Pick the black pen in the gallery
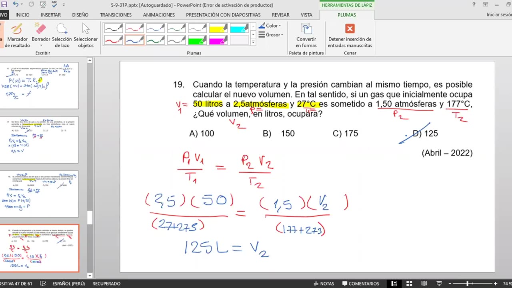 point(114,28)
